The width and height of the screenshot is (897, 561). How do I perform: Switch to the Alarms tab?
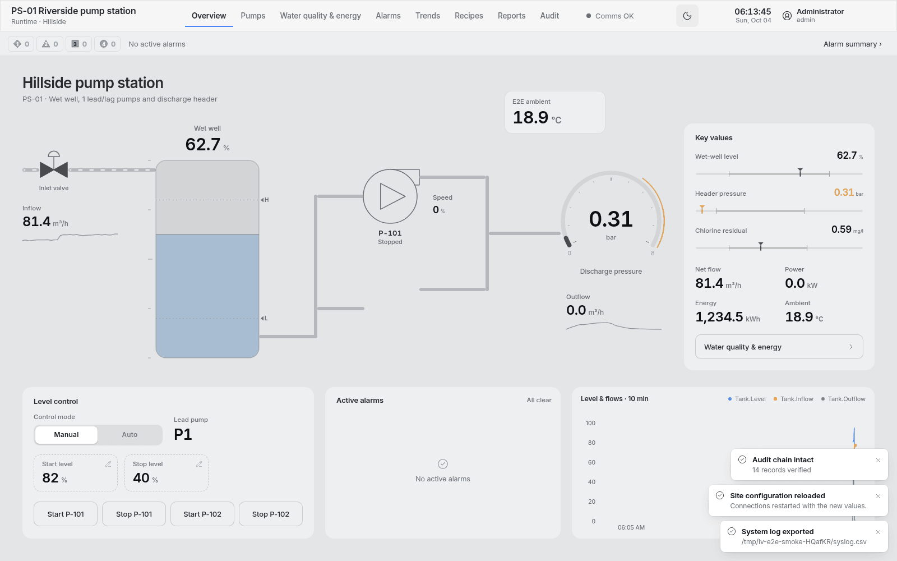[x=388, y=16]
